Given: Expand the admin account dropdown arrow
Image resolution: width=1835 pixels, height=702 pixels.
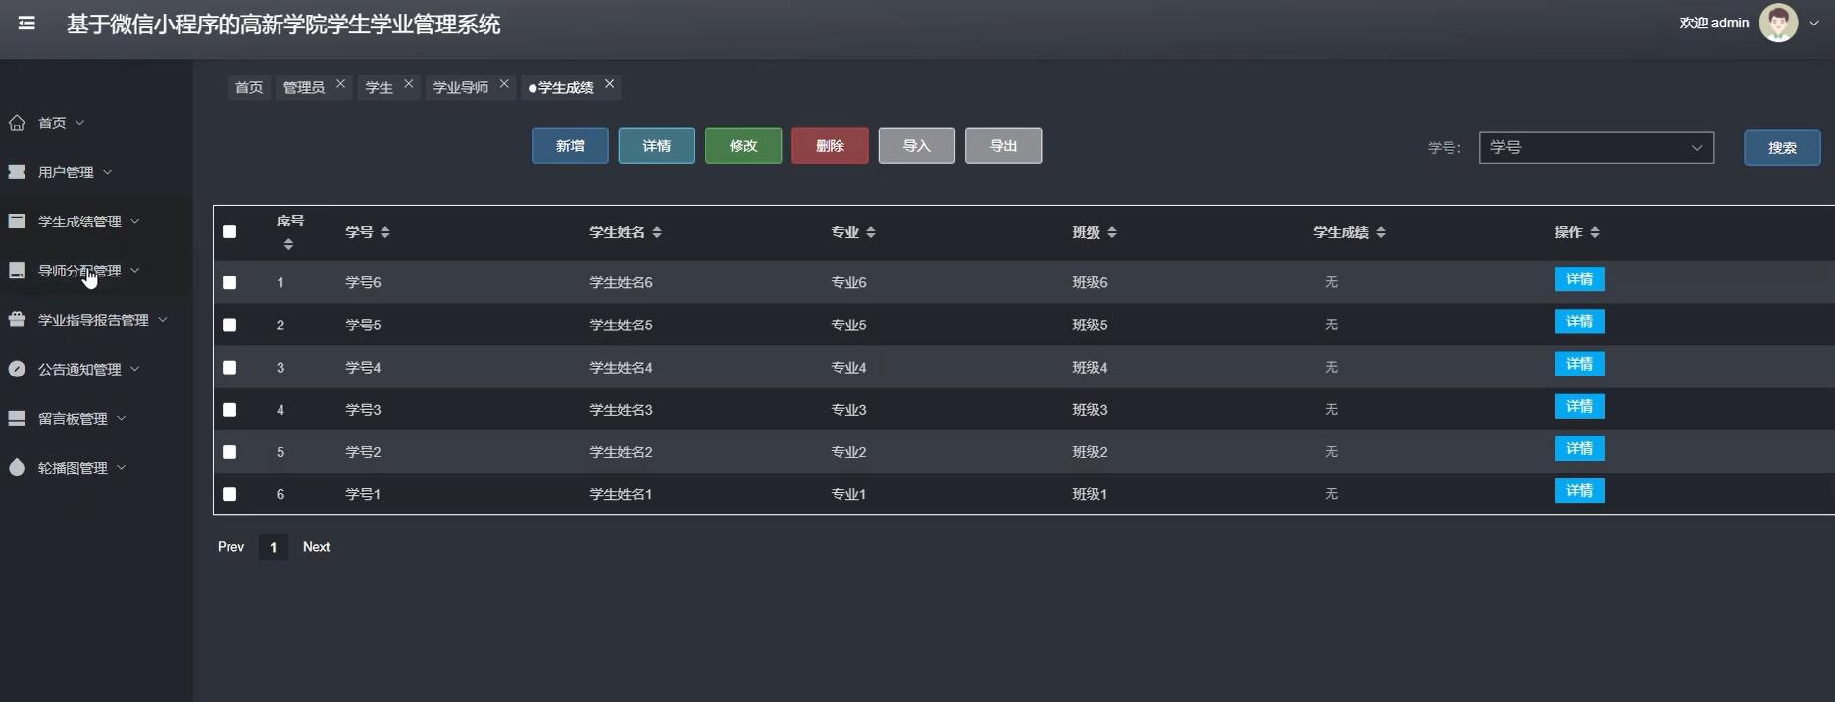Looking at the screenshot, I should pos(1813,23).
